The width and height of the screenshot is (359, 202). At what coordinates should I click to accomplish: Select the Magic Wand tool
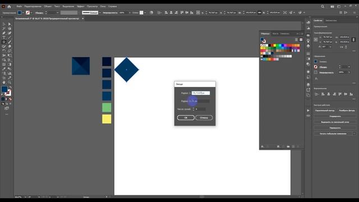tap(4, 29)
